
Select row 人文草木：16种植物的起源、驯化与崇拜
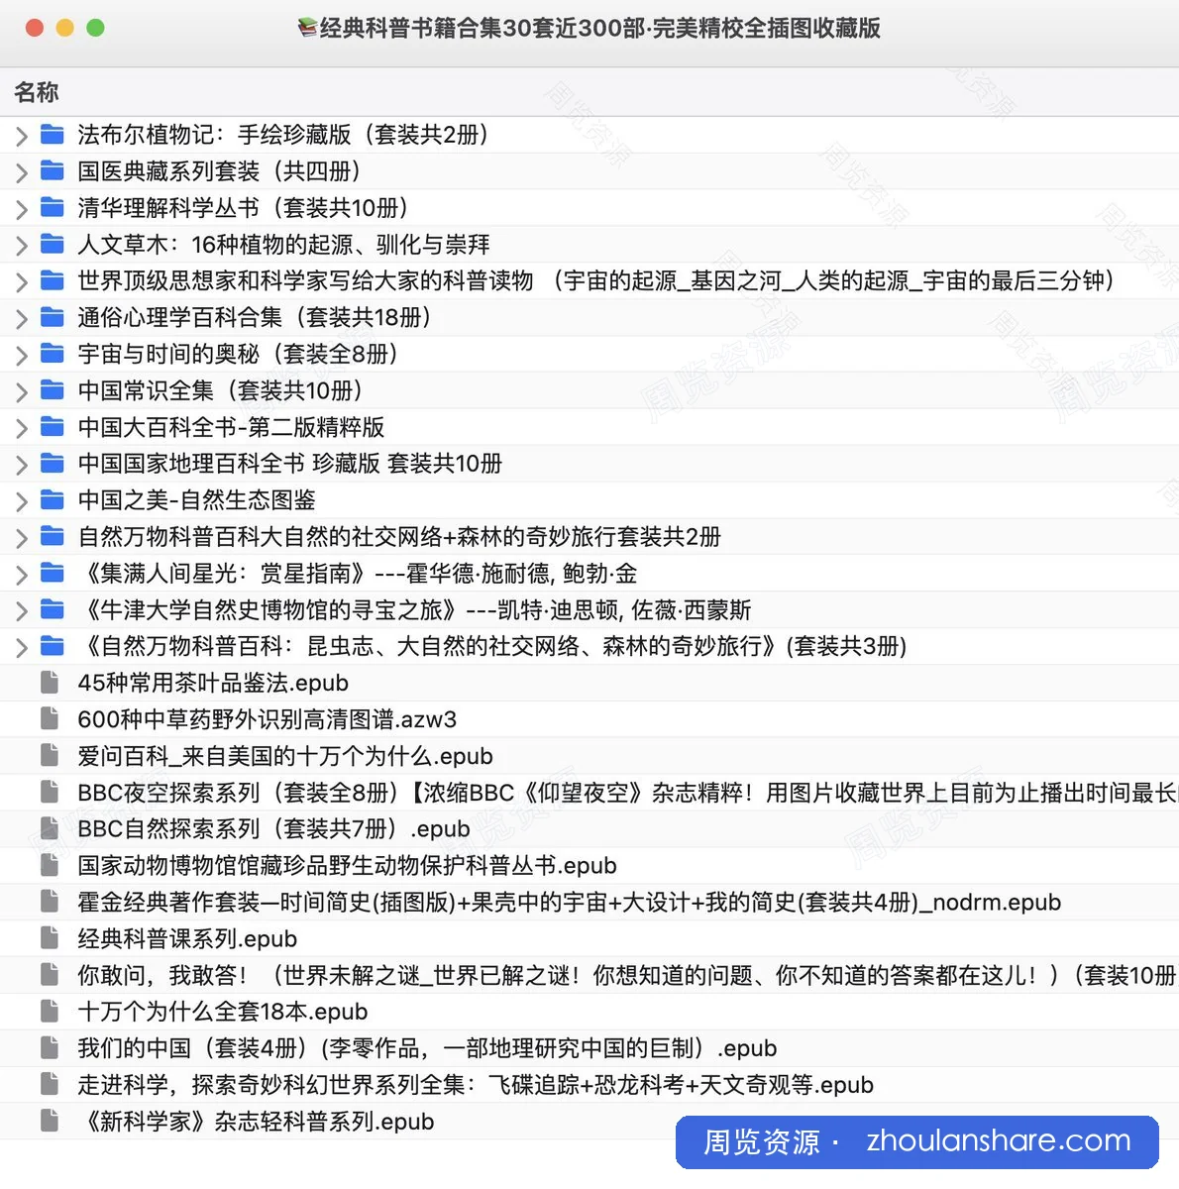click(589, 244)
